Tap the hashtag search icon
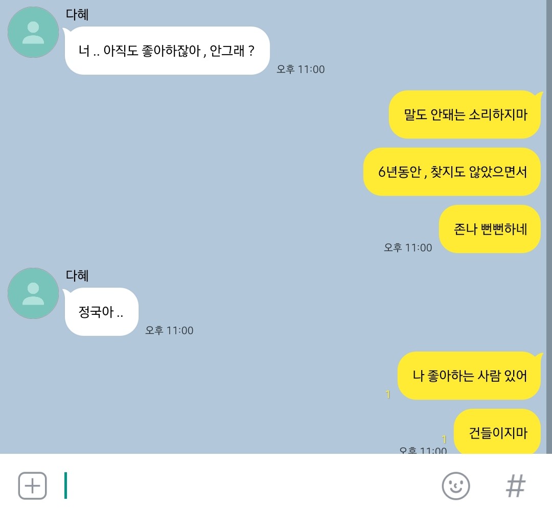 (x=516, y=486)
